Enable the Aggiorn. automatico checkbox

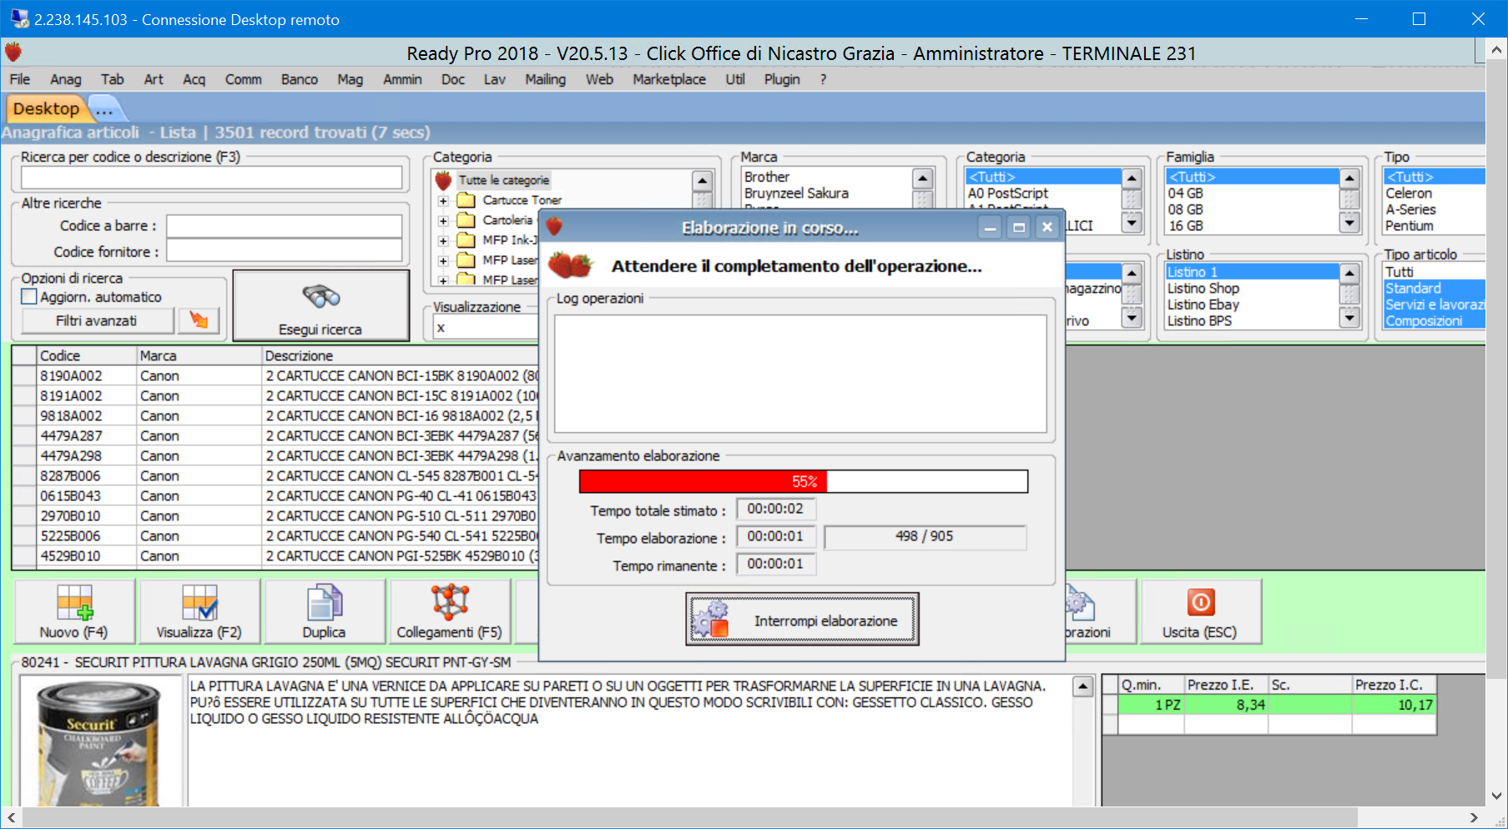[29, 297]
